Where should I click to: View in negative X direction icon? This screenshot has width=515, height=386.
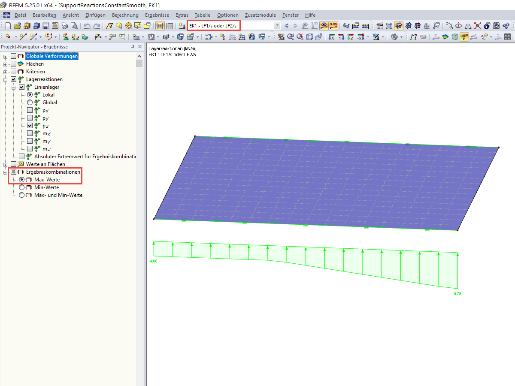point(360,37)
